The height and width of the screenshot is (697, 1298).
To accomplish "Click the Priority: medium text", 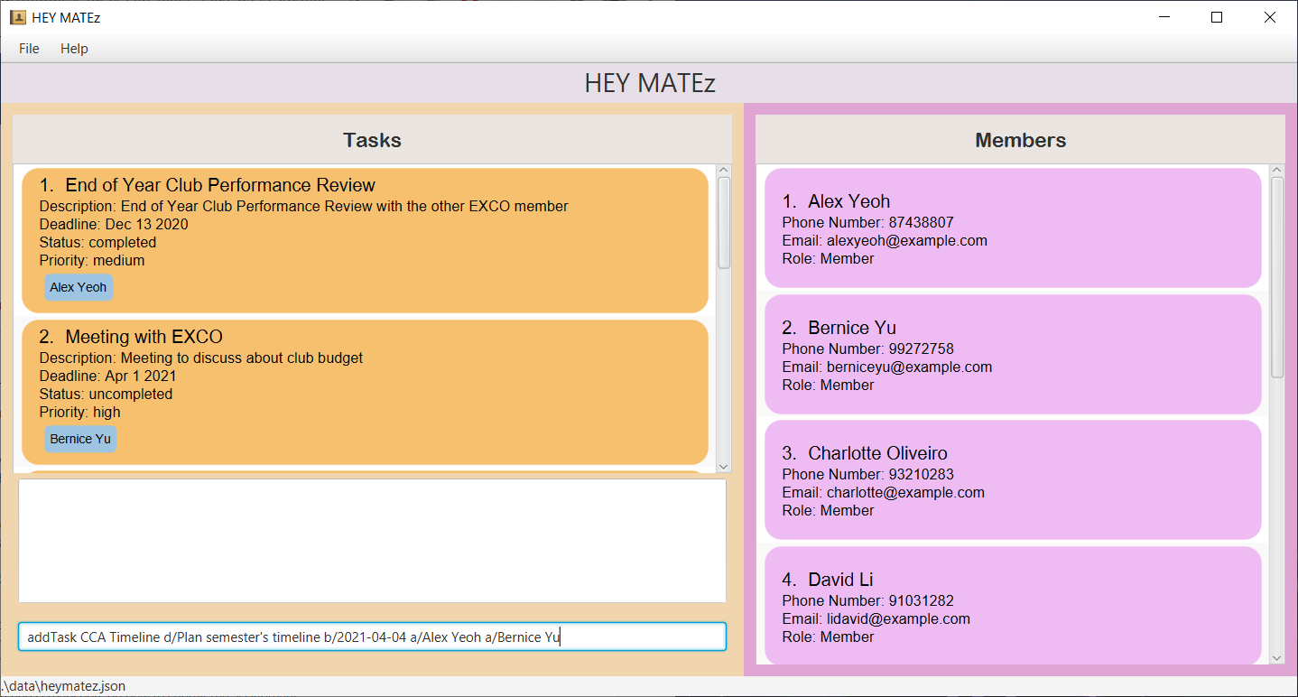I will 92,260.
